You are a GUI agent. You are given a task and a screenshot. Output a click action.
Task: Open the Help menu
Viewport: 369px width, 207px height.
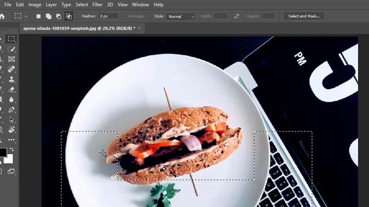pos(159,5)
